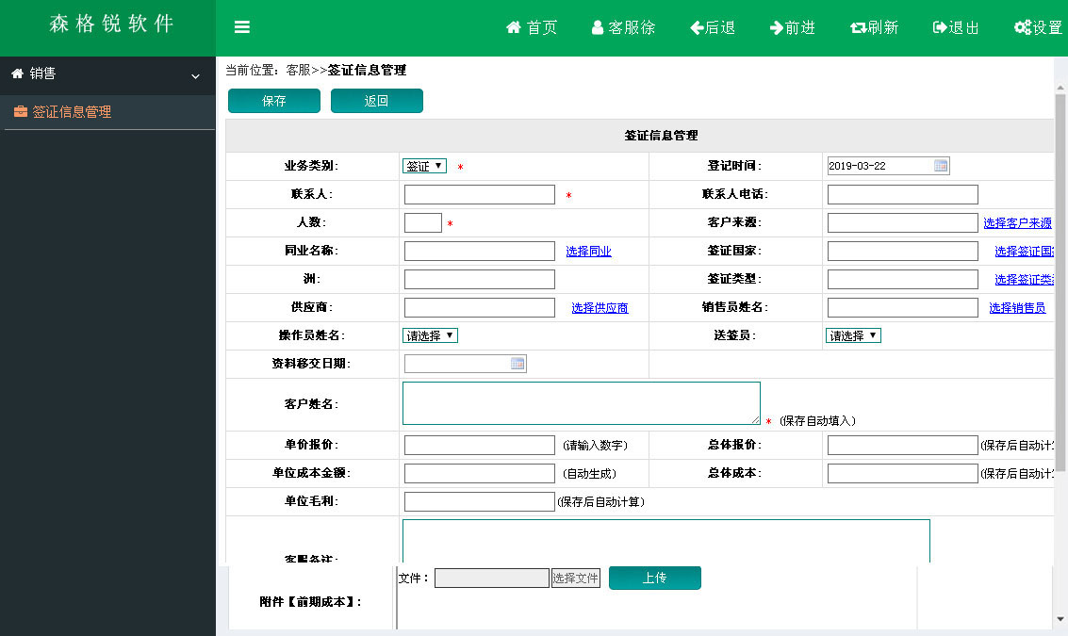Screen dimensions: 1068x636
Task: Open the 设置 gear settings
Action: pos(1022,27)
